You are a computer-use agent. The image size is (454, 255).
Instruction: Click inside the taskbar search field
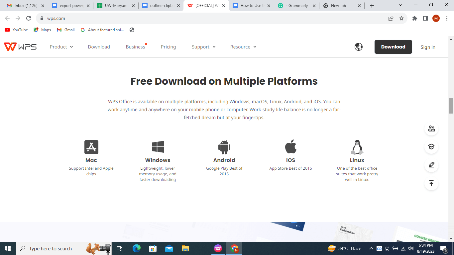click(x=60, y=248)
